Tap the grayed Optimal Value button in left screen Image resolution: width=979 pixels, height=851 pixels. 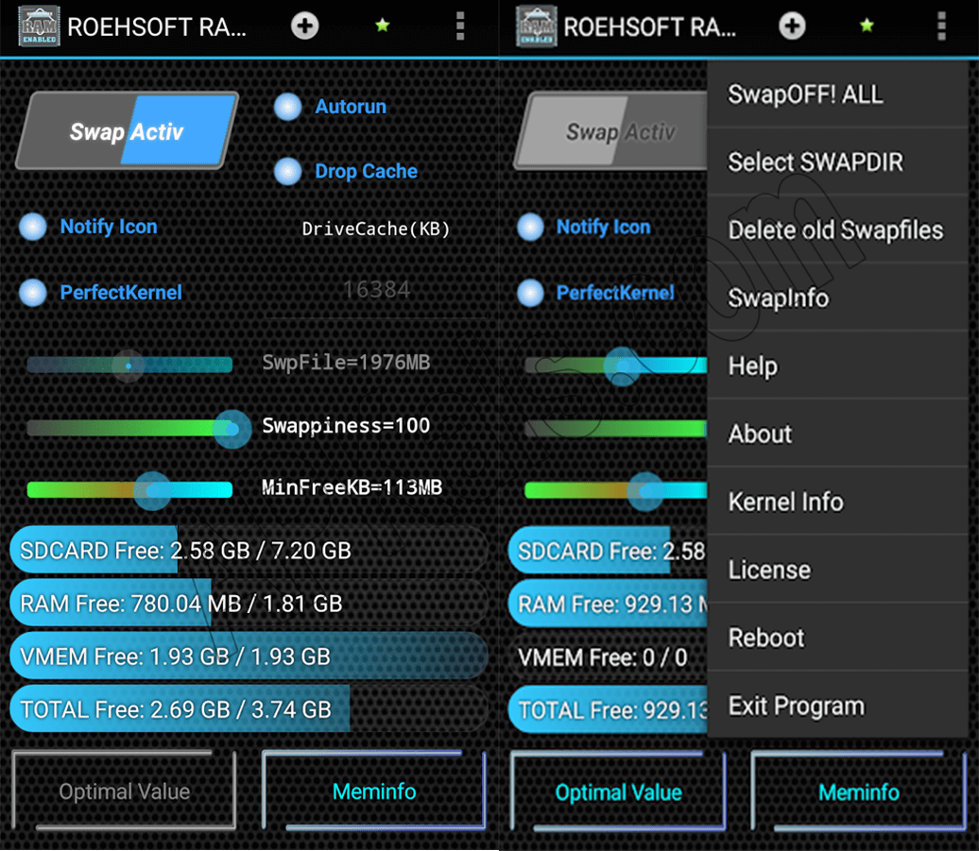tap(124, 791)
